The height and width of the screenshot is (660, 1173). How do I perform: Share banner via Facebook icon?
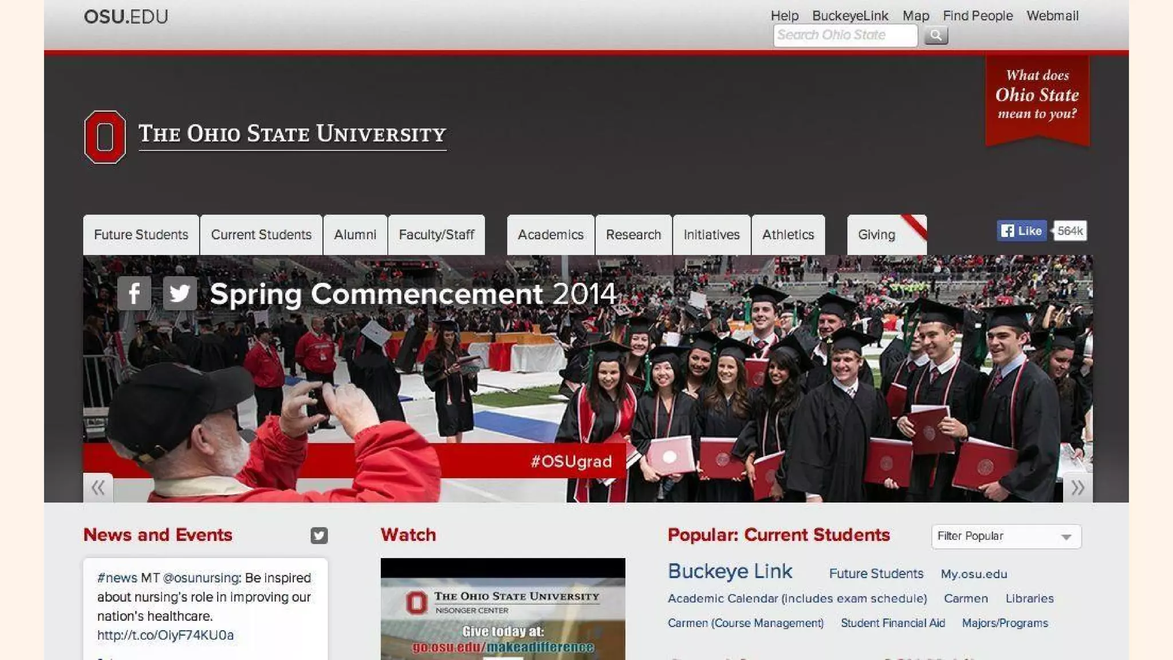click(134, 293)
